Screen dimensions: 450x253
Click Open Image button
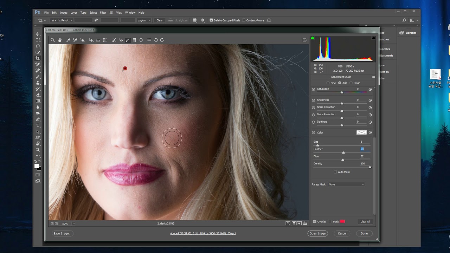point(317,233)
